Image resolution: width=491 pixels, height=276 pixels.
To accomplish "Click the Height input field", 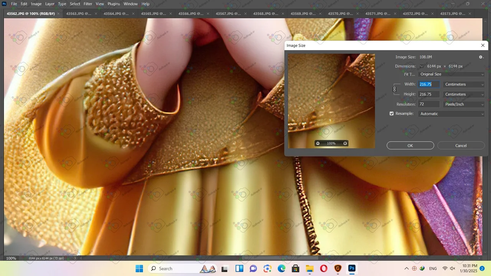I will point(429,94).
